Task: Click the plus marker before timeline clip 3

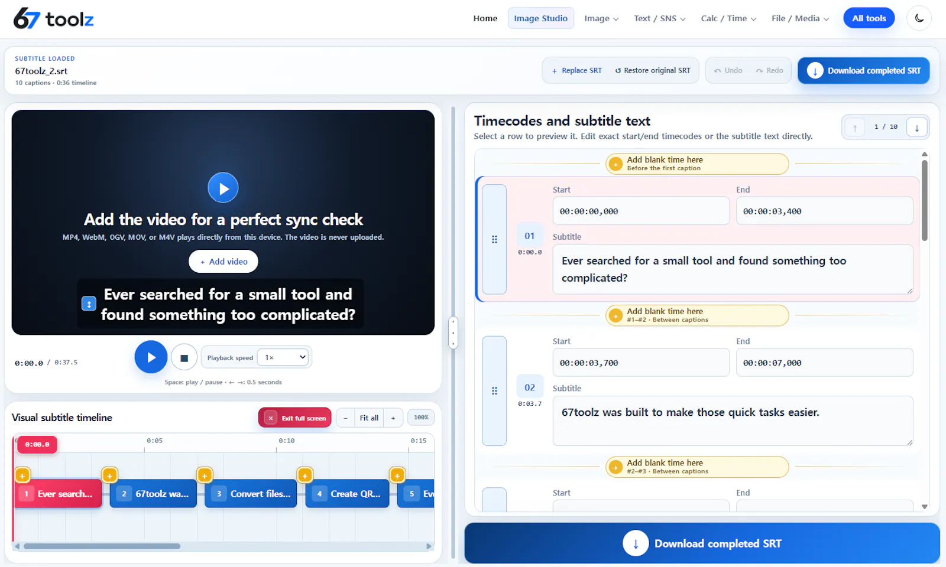Action: [204, 475]
